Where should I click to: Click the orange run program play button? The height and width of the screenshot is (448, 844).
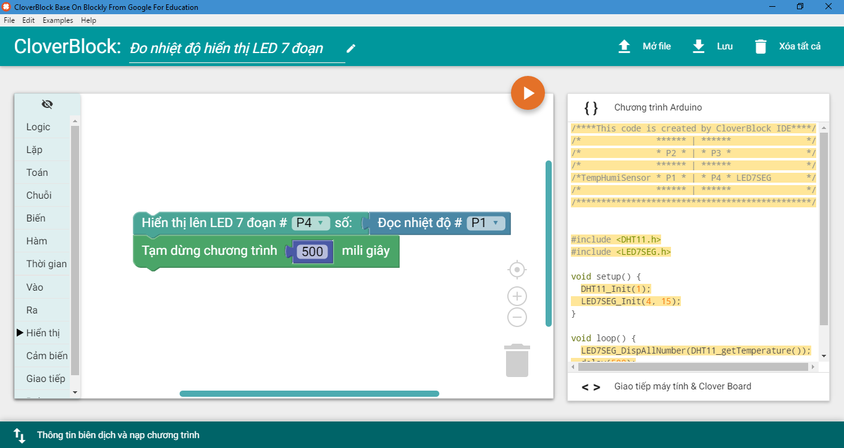pos(528,93)
